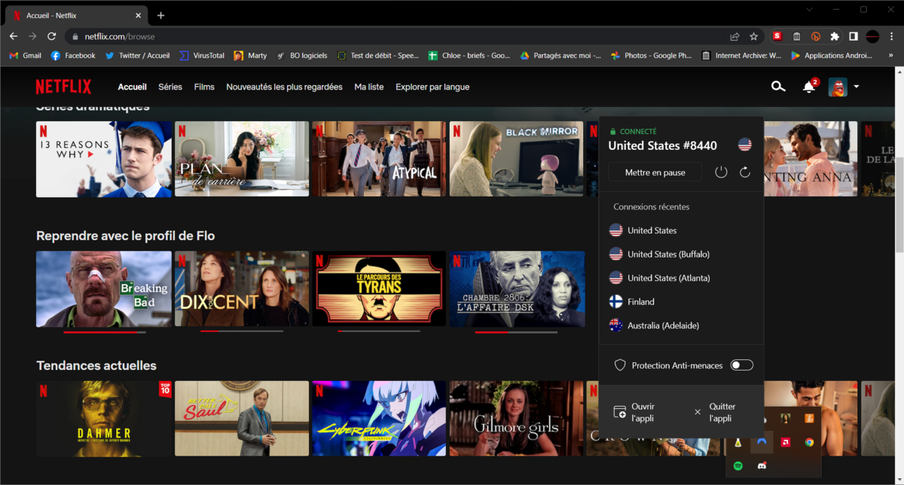Image resolution: width=904 pixels, height=485 pixels.
Task: Open the VirusTotal bookmark
Action: click(x=202, y=55)
